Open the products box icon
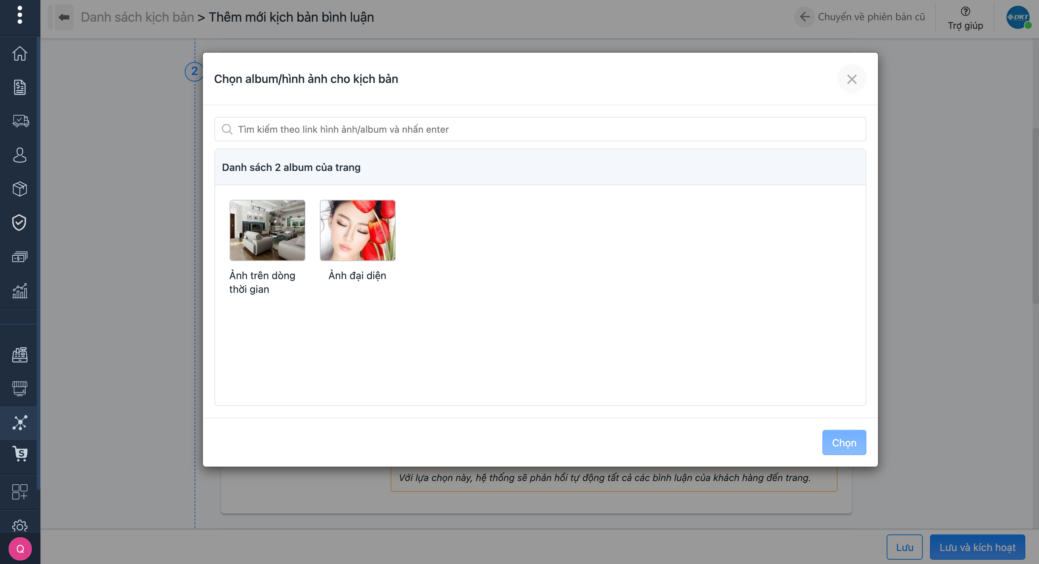This screenshot has height=564, width=1039. (19, 189)
